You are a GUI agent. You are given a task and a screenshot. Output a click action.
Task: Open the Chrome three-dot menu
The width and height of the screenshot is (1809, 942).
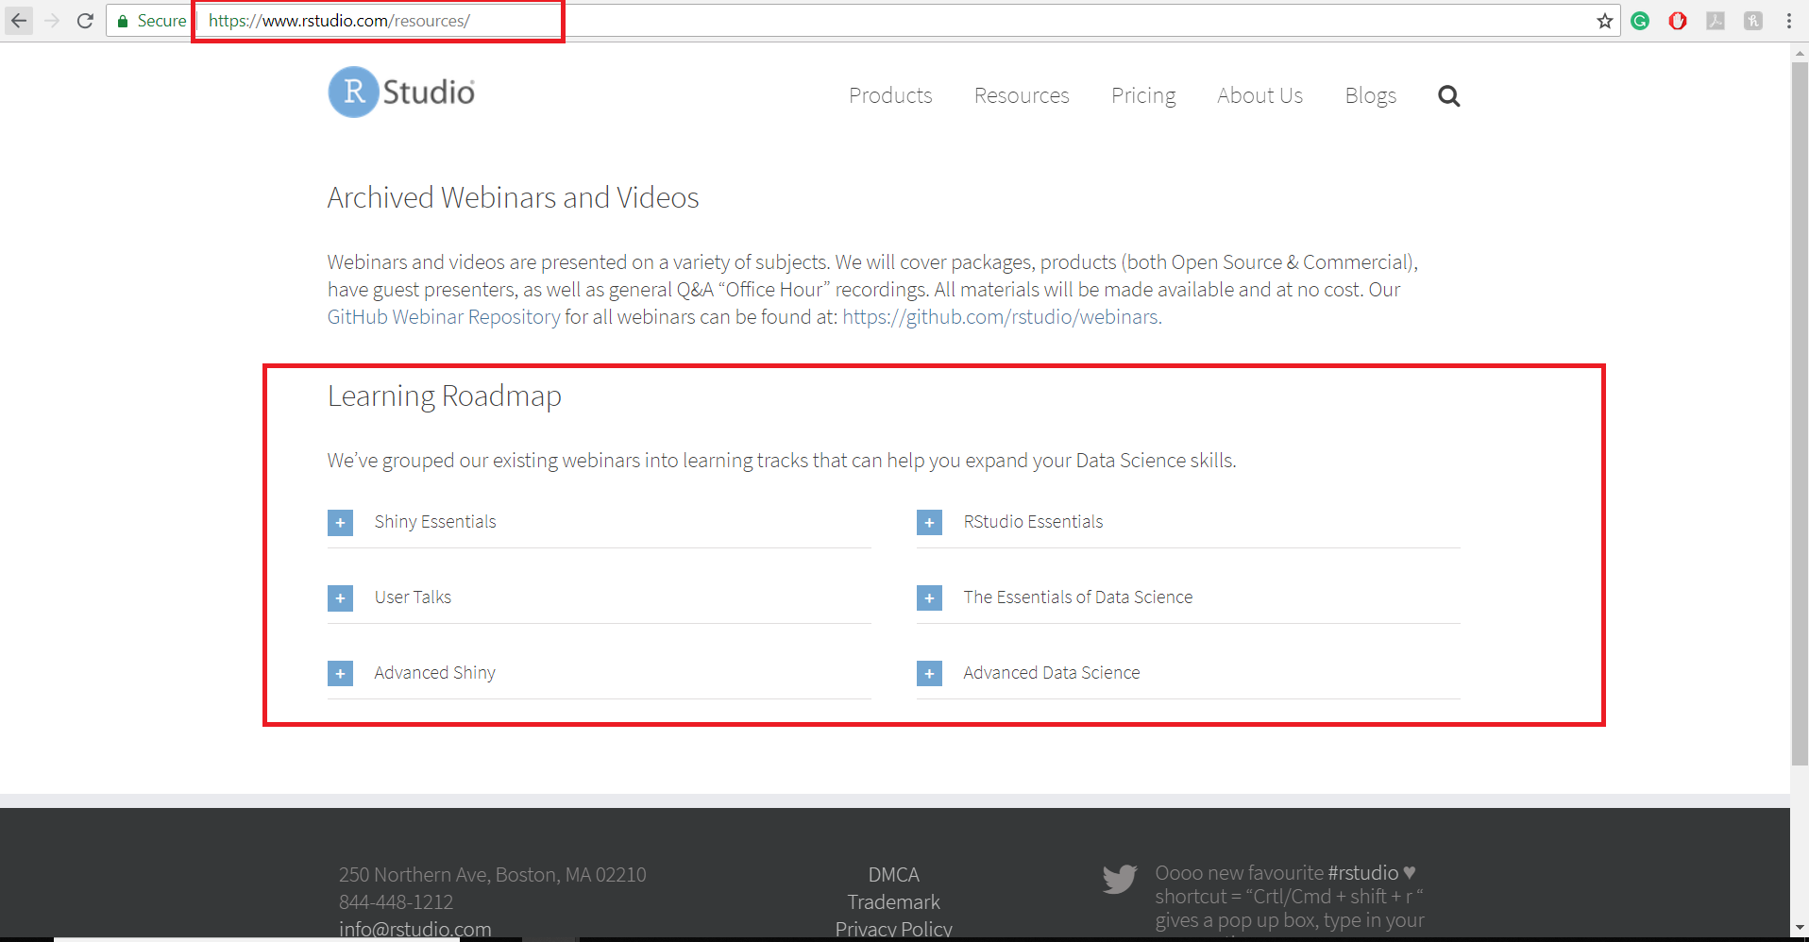click(1788, 21)
